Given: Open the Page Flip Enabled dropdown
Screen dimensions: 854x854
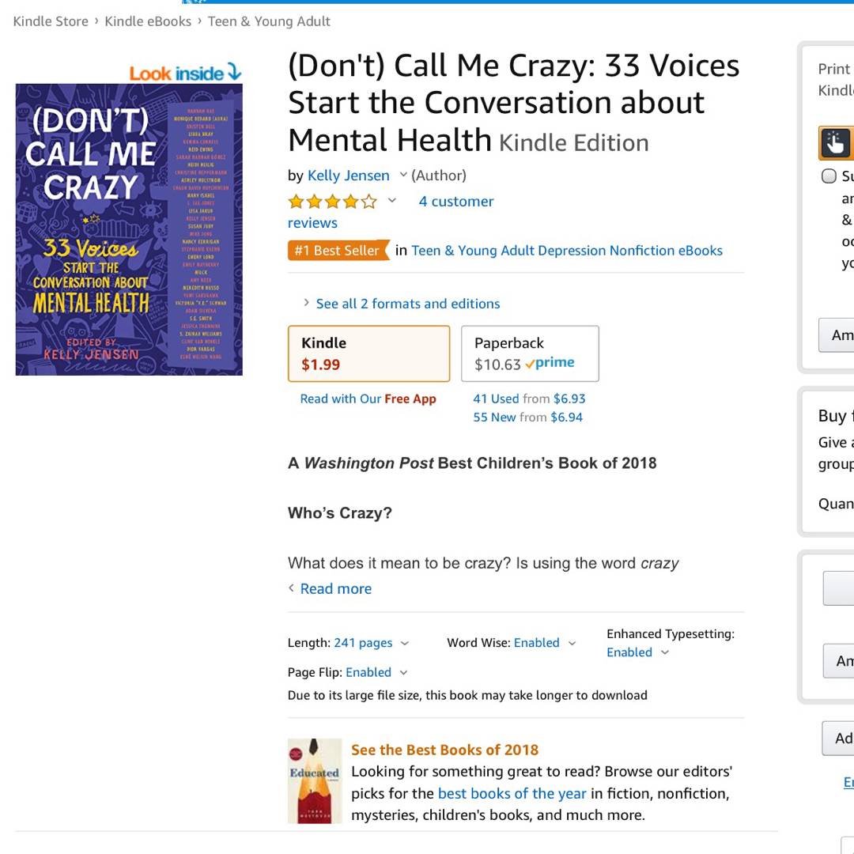Looking at the screenshot, I should point(403,673).
